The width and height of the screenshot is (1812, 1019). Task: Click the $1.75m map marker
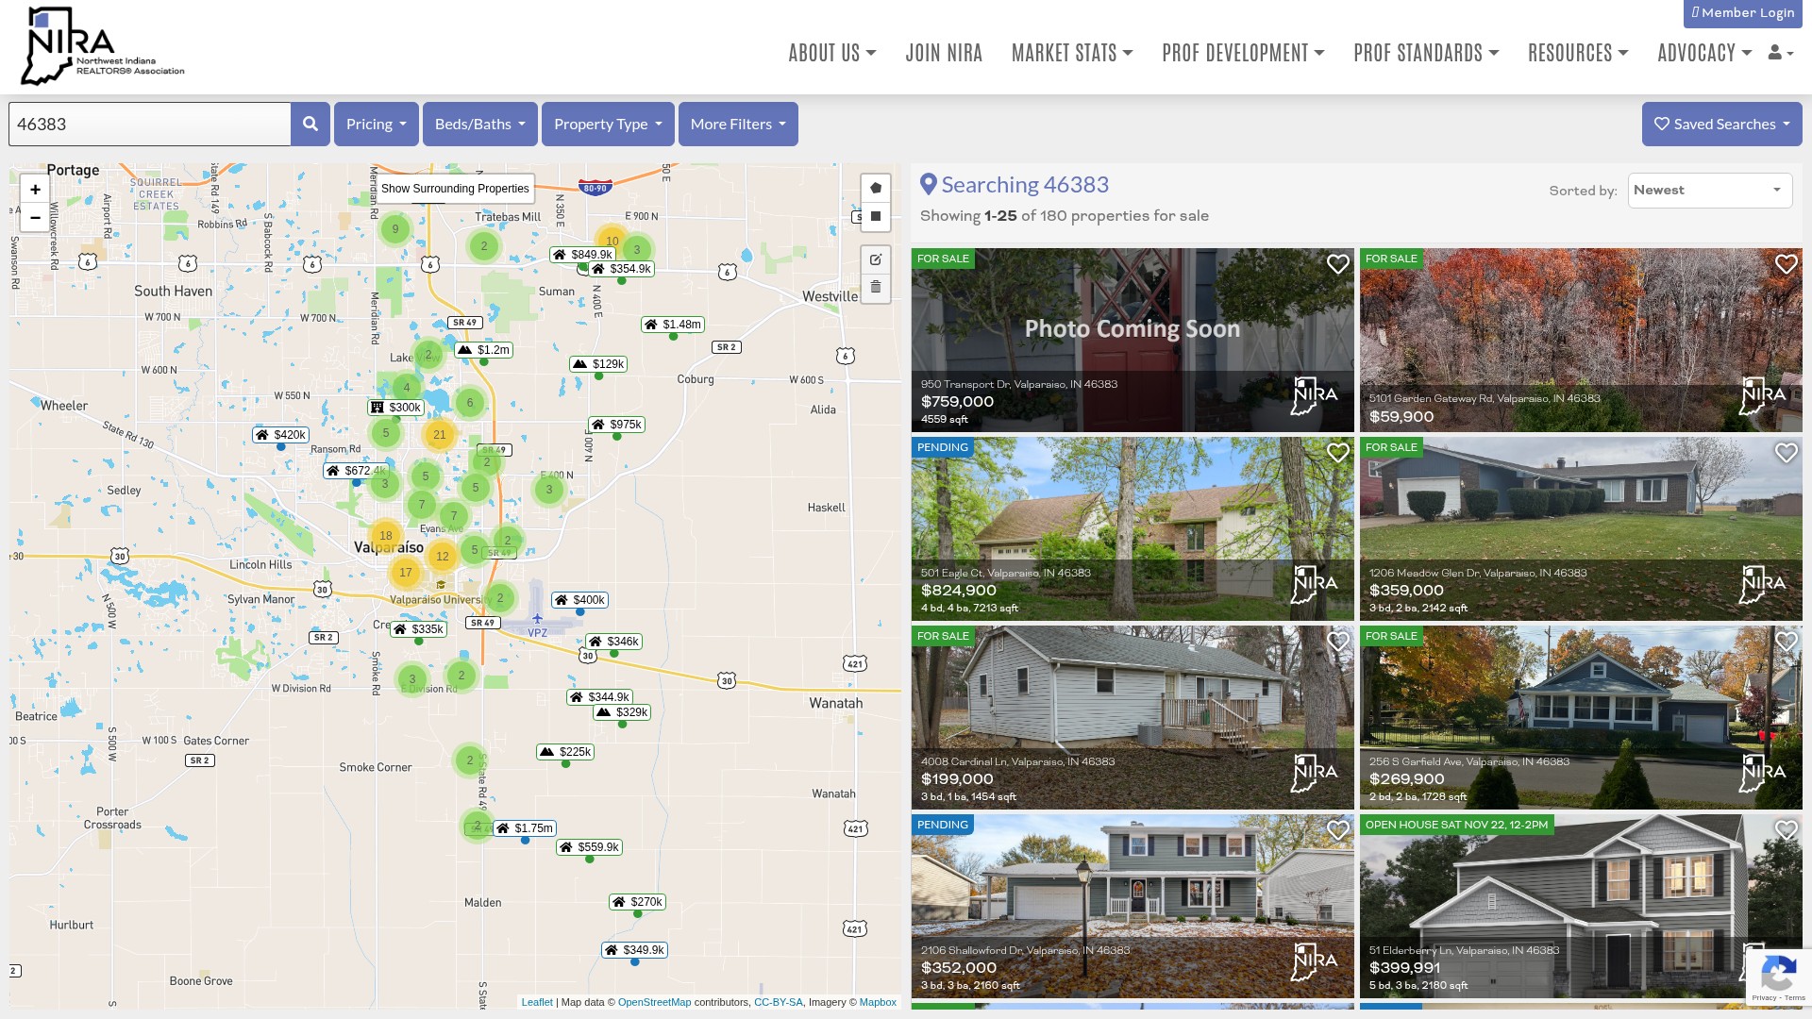pos(525,828)
